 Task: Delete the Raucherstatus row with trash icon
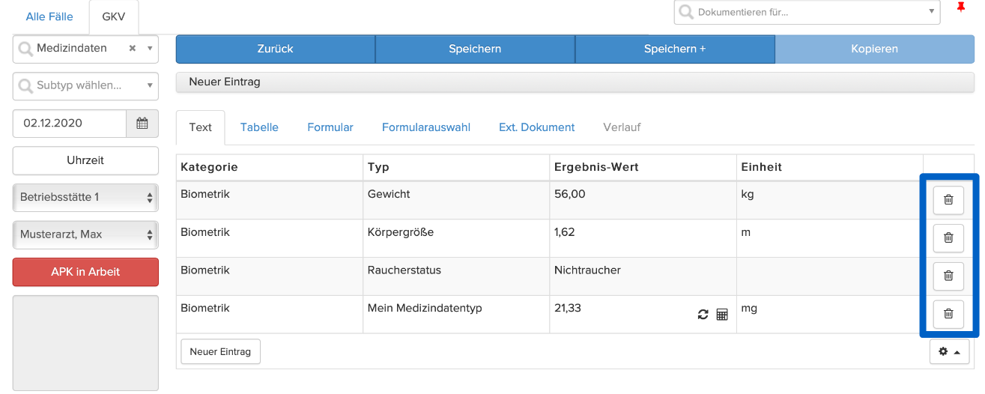tap(948, 276)
